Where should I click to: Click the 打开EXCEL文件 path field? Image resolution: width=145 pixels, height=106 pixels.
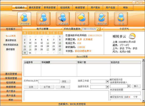(x=49, y=81)
